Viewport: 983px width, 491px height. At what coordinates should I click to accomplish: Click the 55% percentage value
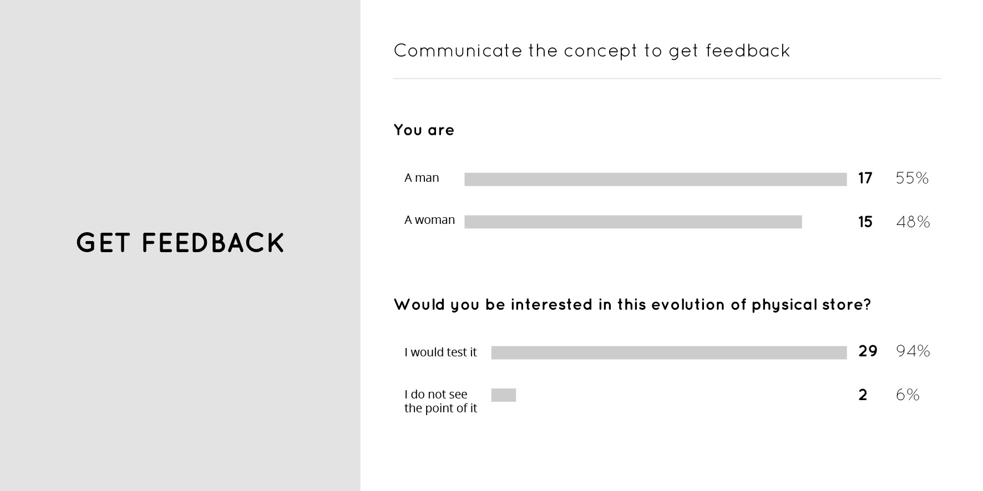[912, 178]
